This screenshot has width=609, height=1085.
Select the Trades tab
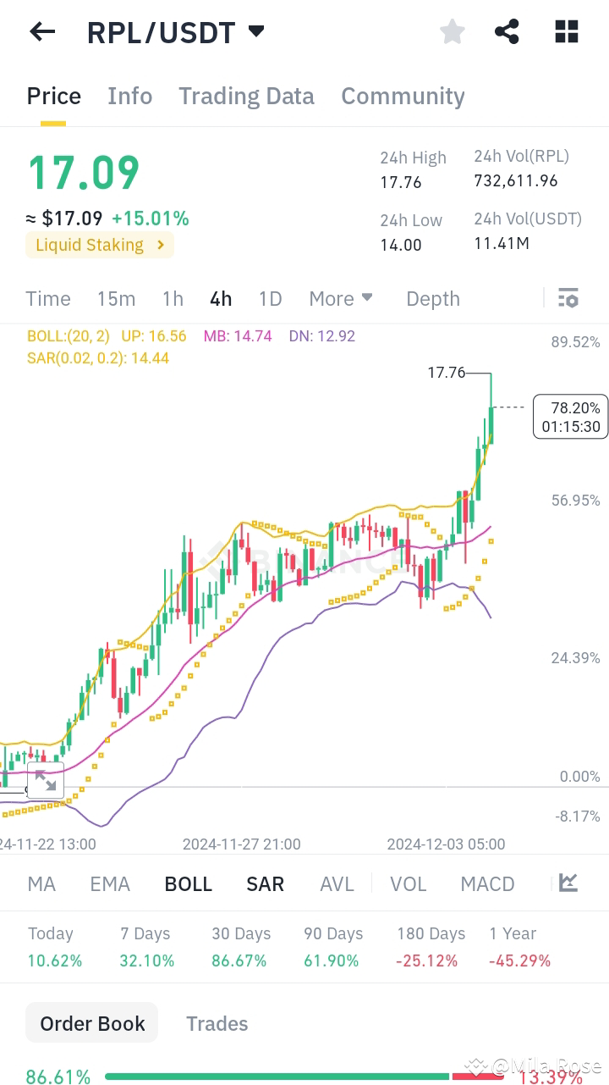[217, 1023]
